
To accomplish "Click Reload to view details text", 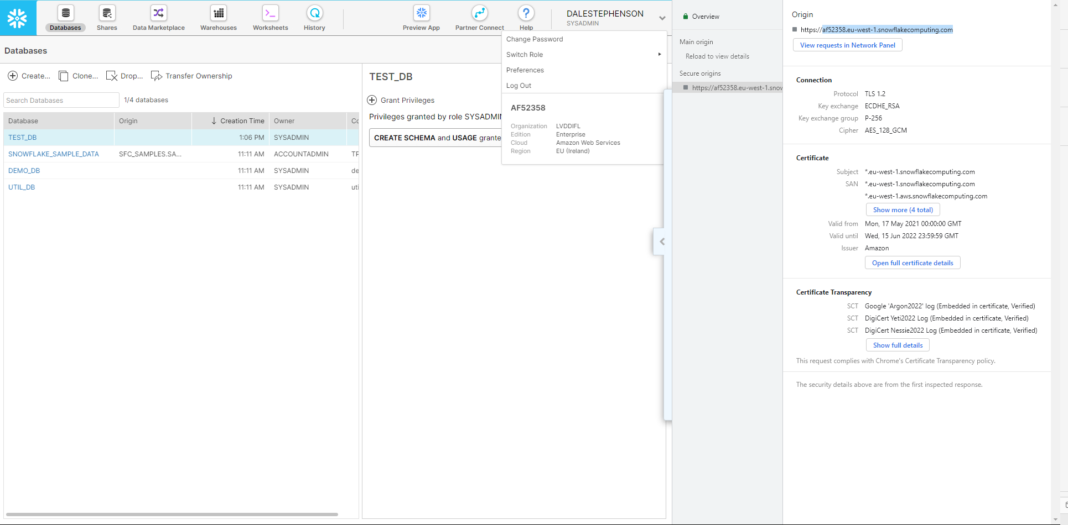I will (717, 56).
